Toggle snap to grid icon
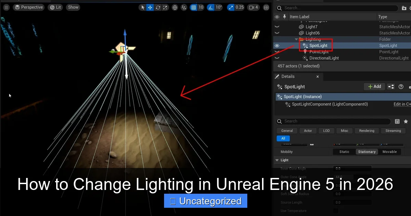411x216 pixels. 193,7
